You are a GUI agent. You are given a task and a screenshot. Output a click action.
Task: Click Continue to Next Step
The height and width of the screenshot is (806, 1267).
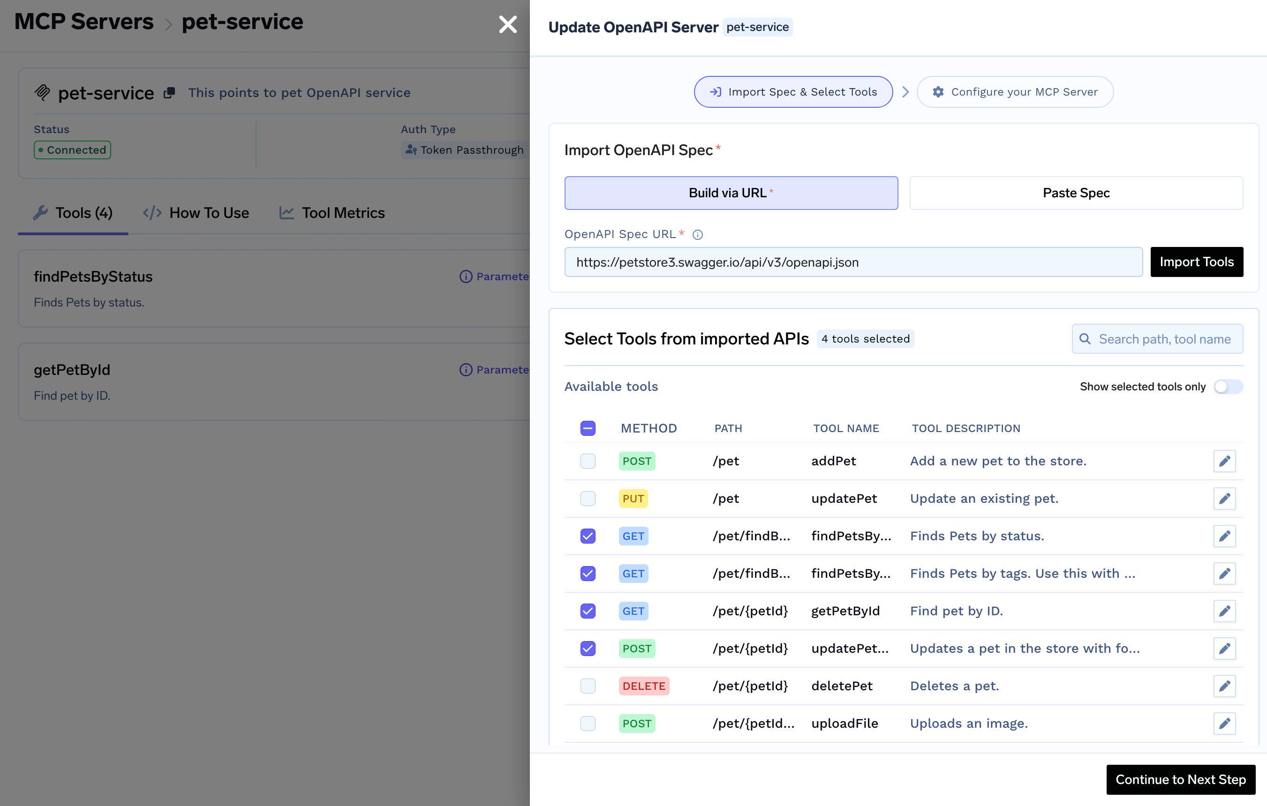pyautogui.click(x=1180, y=779)
